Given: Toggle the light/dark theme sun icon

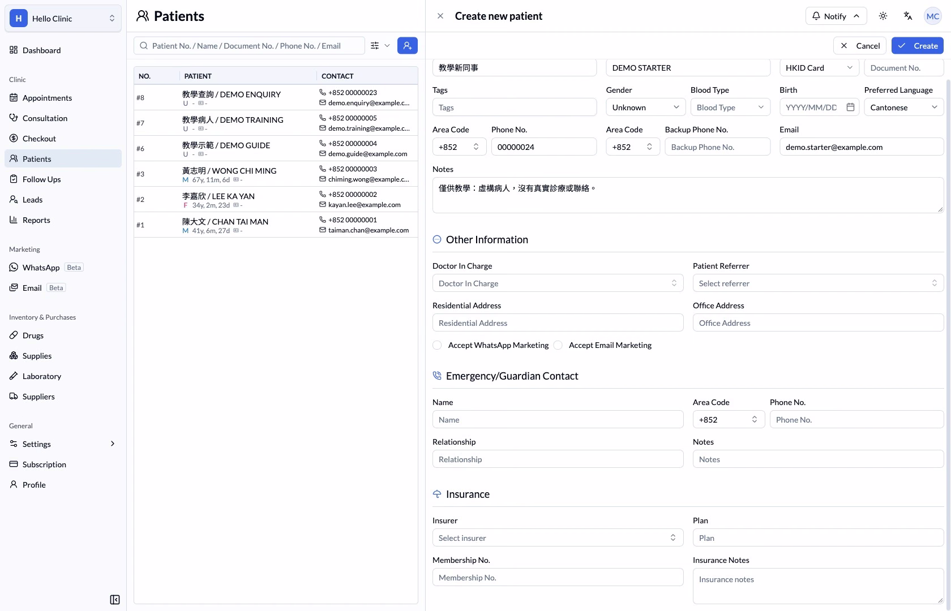Looking at the screenshot, I should click(x=883, y=16).
